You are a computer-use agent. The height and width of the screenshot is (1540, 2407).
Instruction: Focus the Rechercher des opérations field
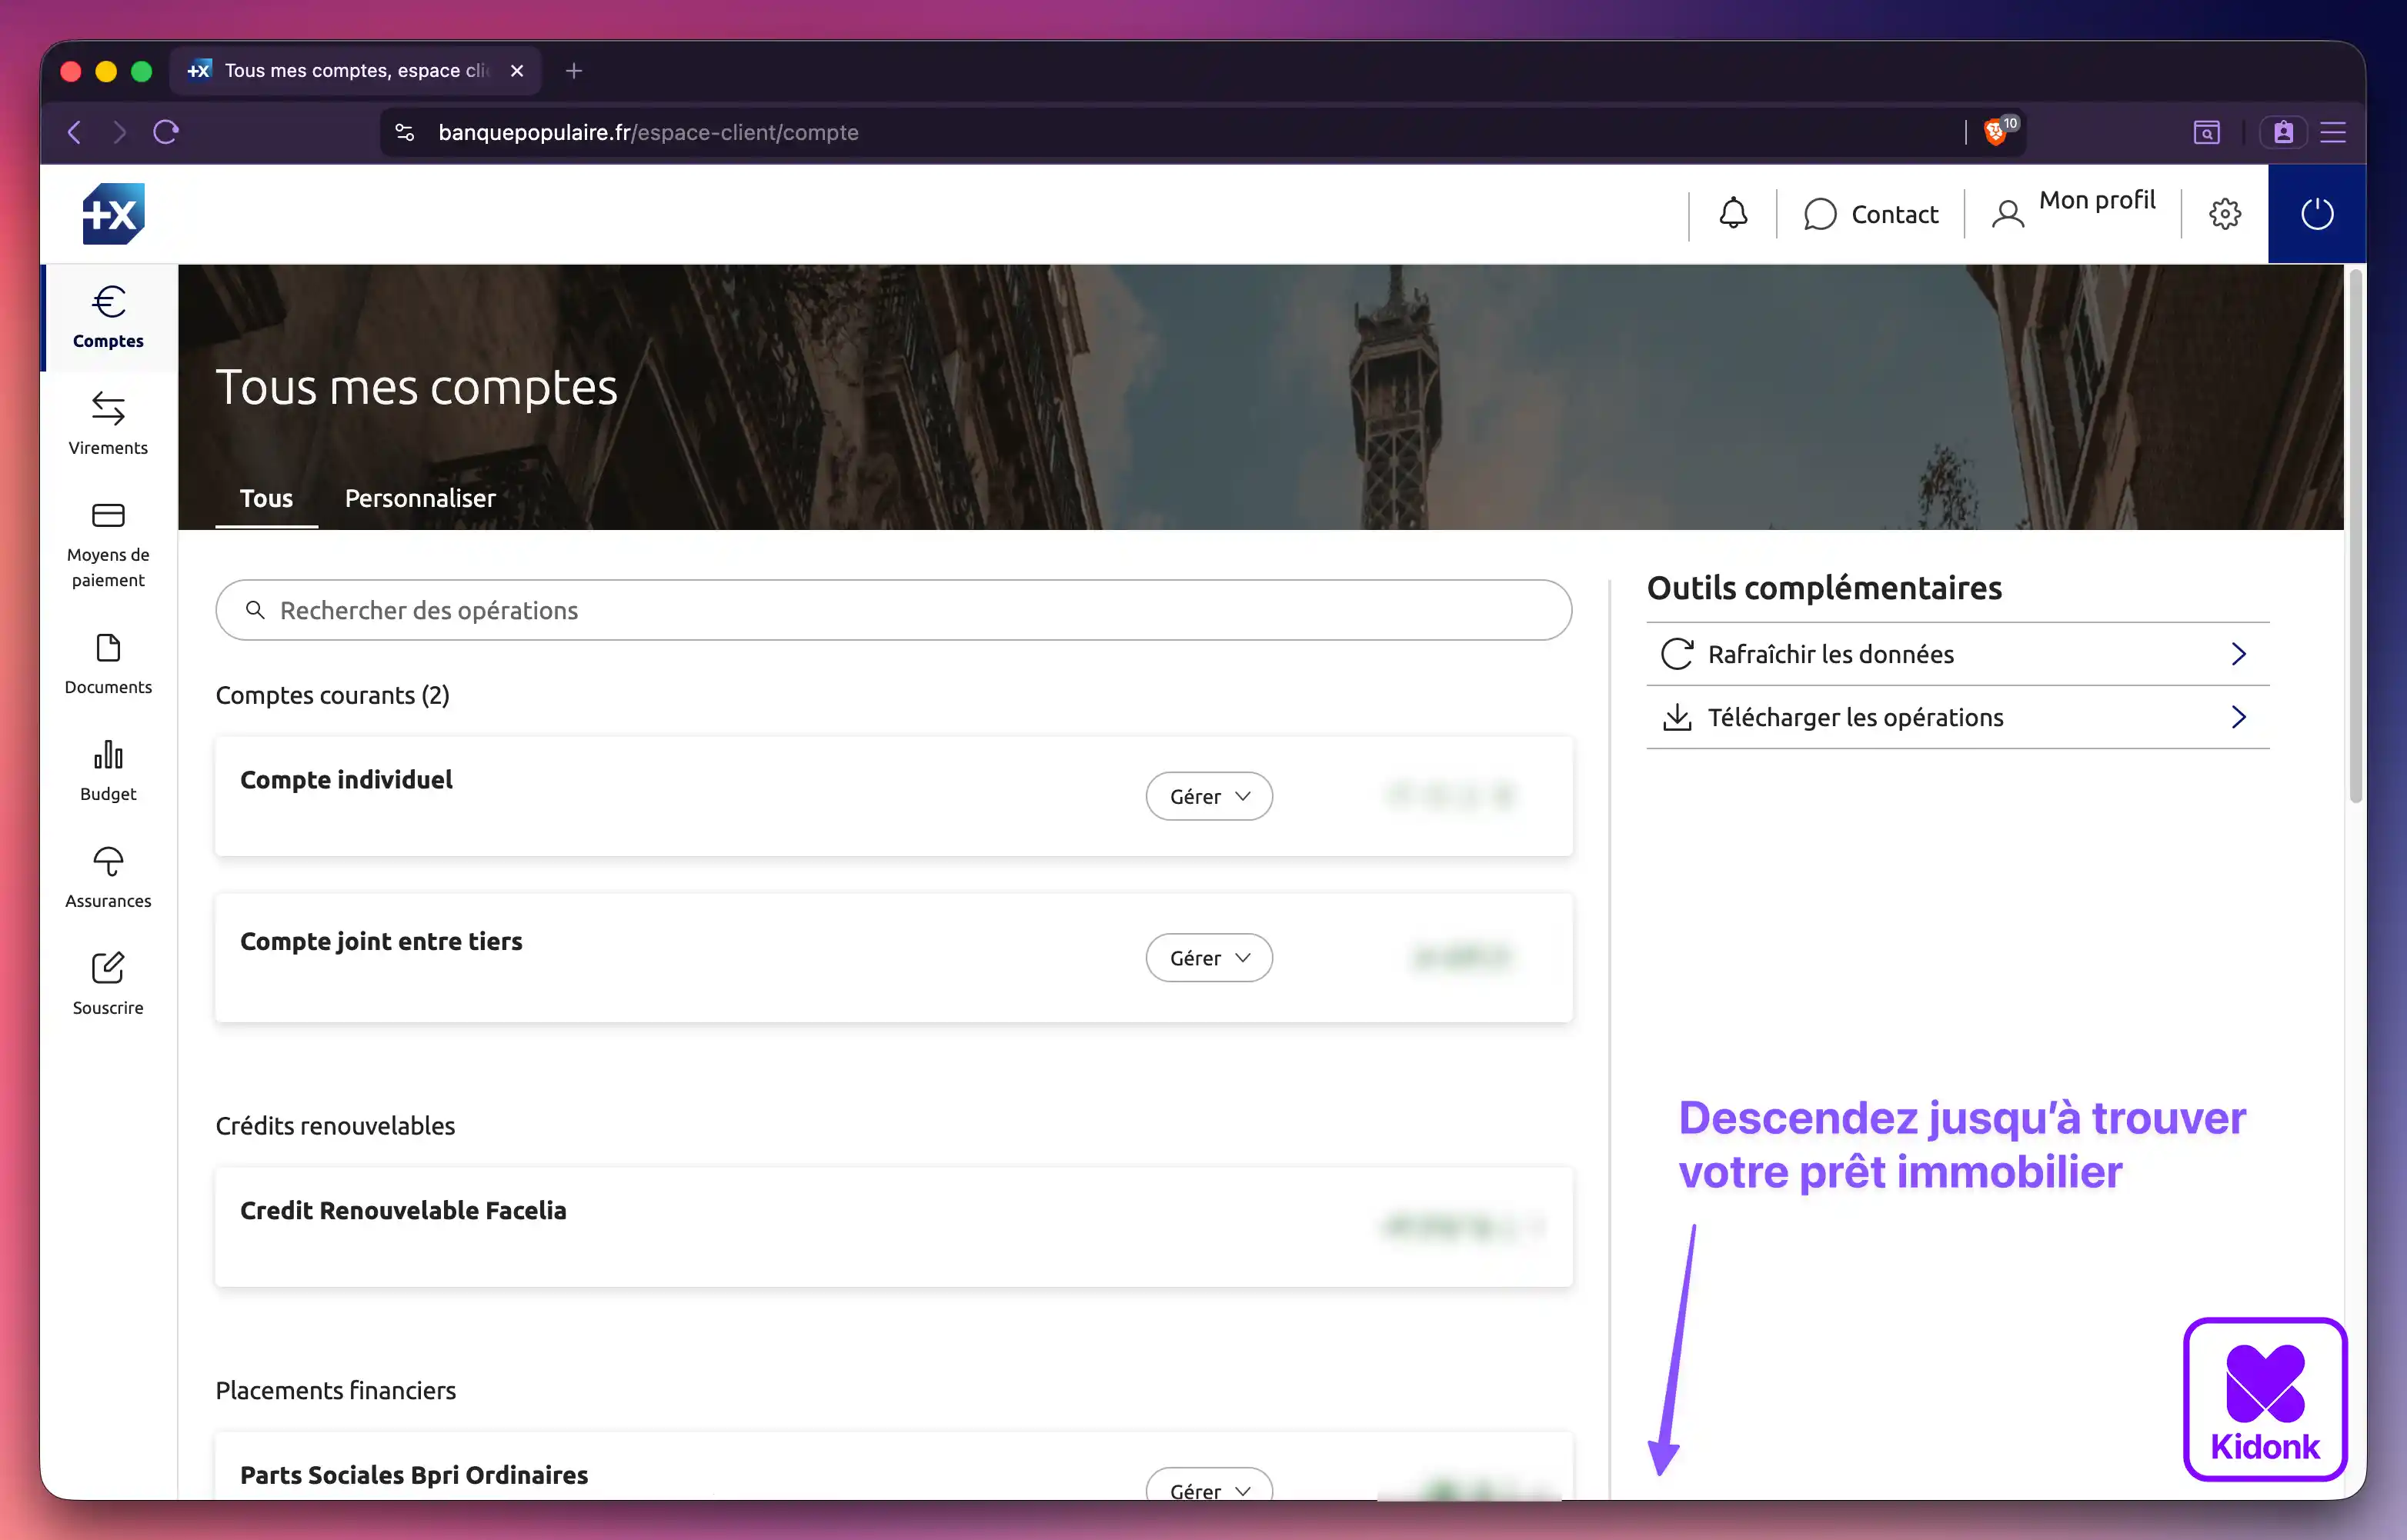coord(893,610)
